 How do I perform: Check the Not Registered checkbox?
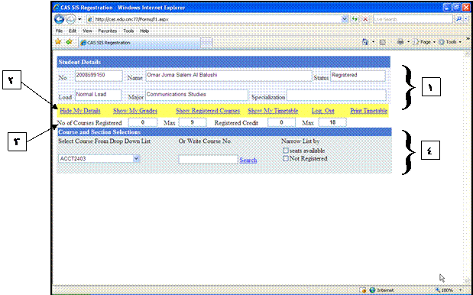point(285,158)
